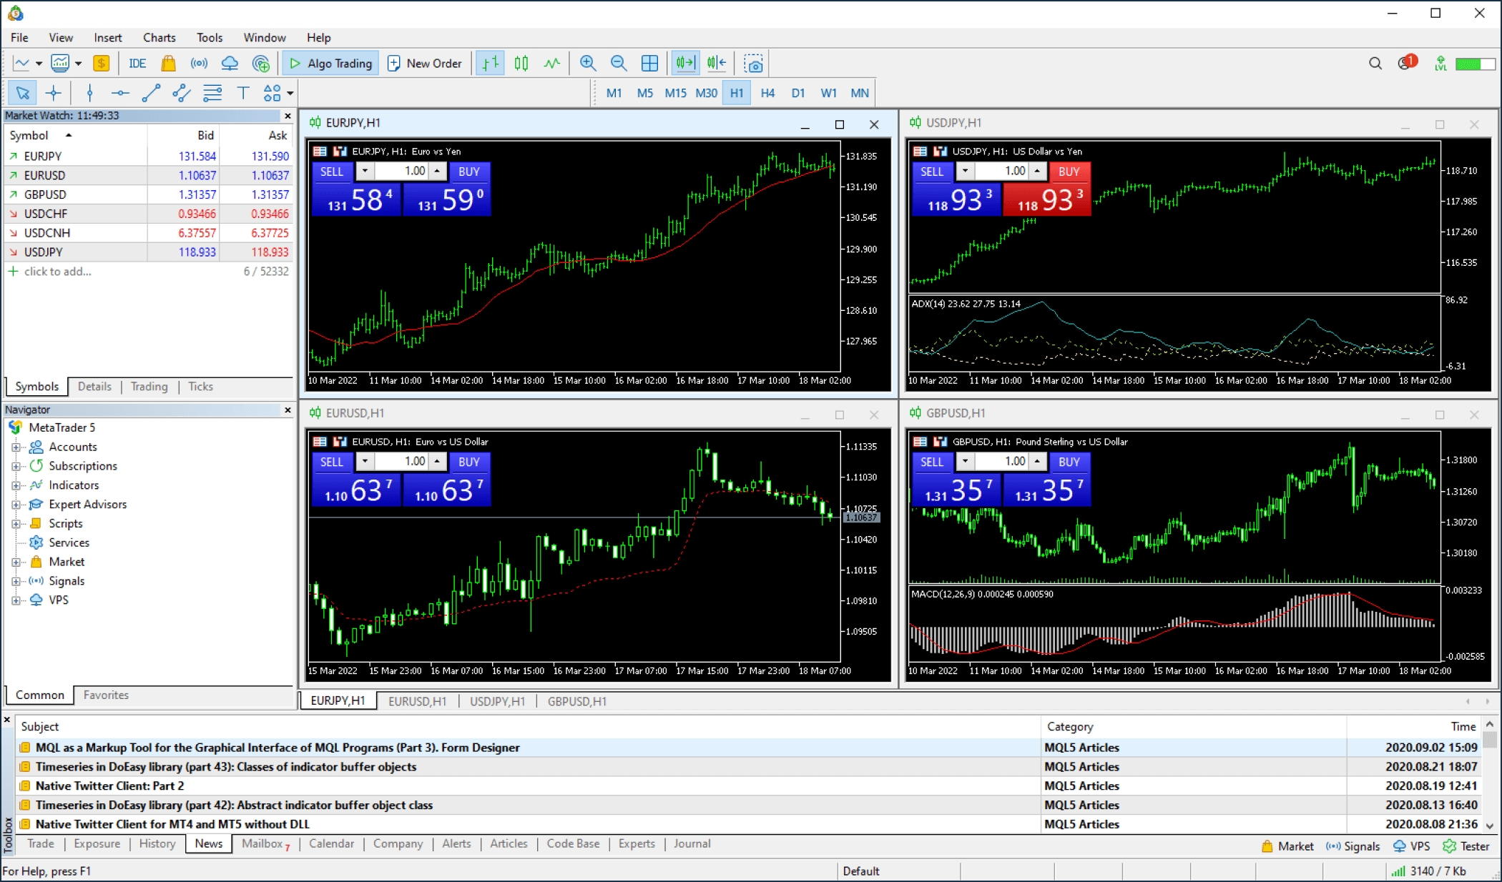
Task: Open the IDE MetaEditor button
Action: 137,64
